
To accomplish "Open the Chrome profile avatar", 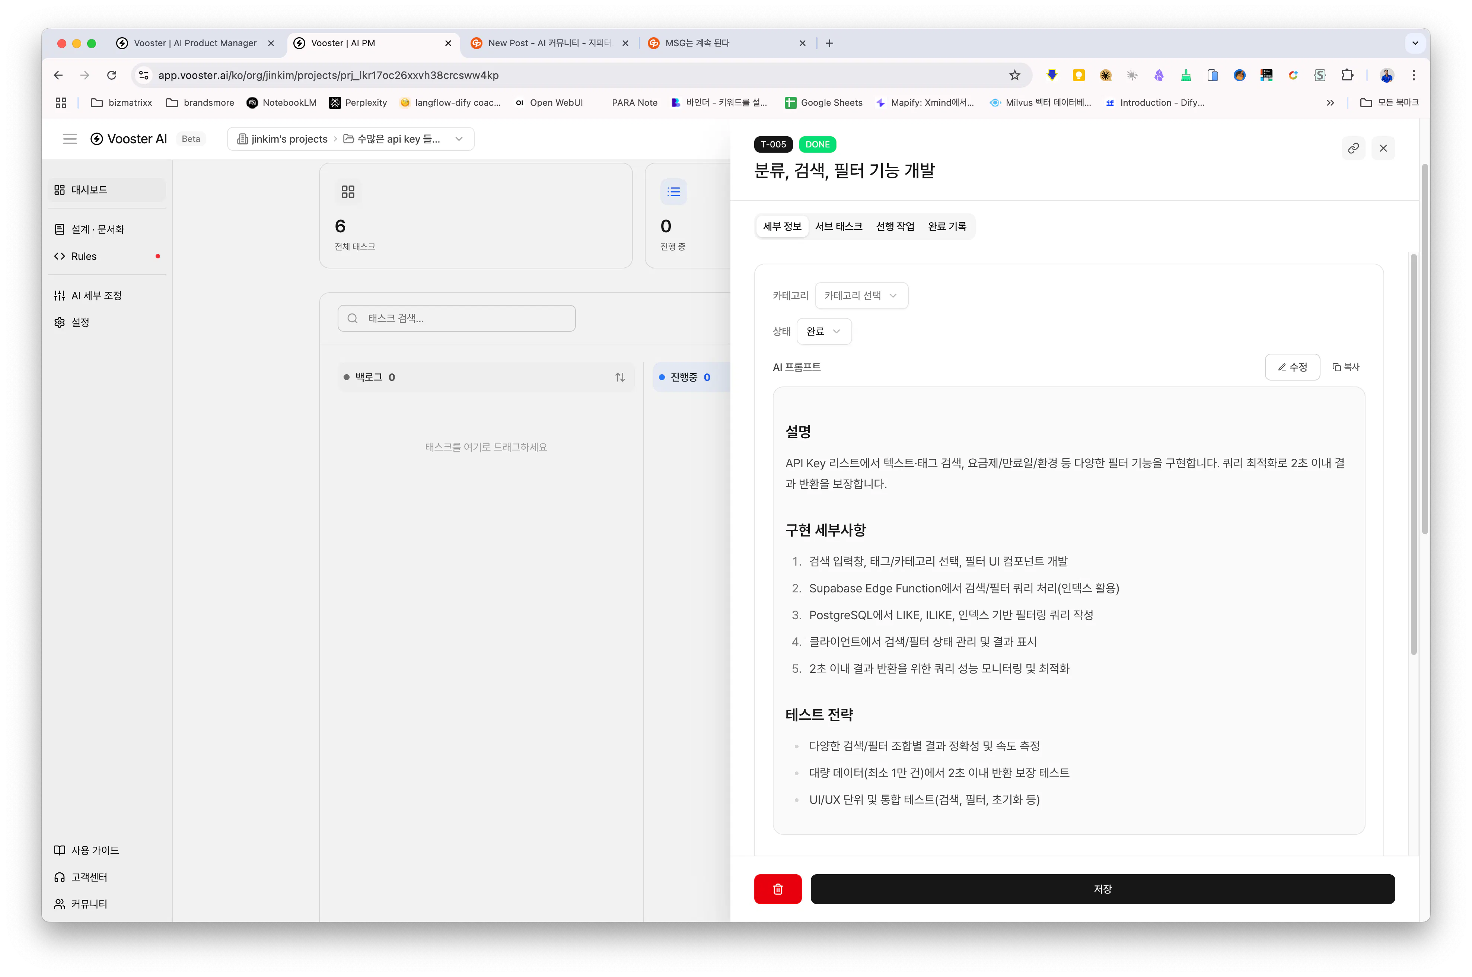I will click(x=1386, y=75).
